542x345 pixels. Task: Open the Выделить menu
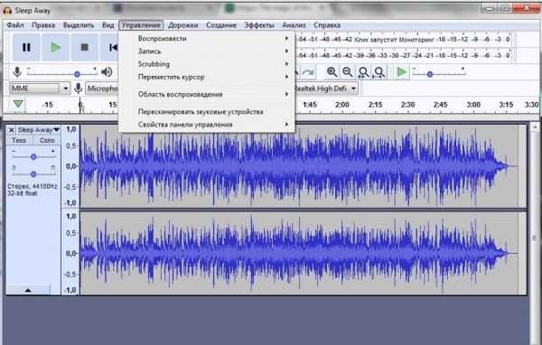coord(79,25)
